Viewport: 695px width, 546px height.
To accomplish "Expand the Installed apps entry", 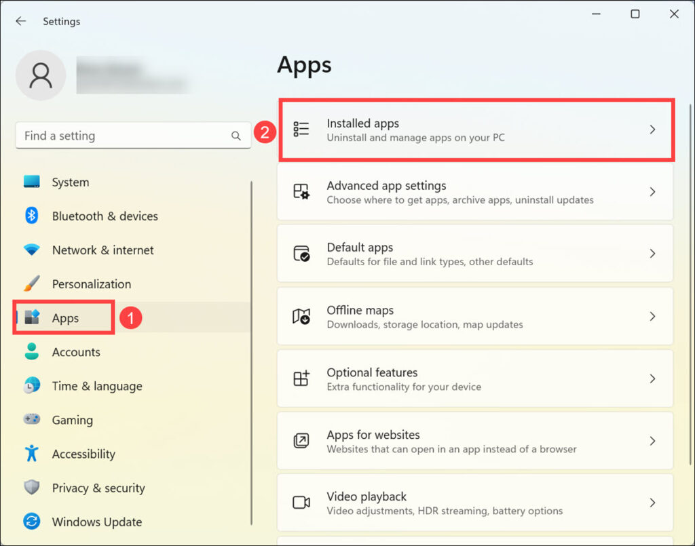I will click(x=652, y=130).
